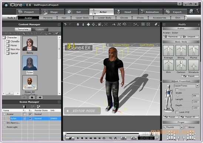Expand the Point Light node
Screen dimensions: 203x143
click(x=4, y=127)
